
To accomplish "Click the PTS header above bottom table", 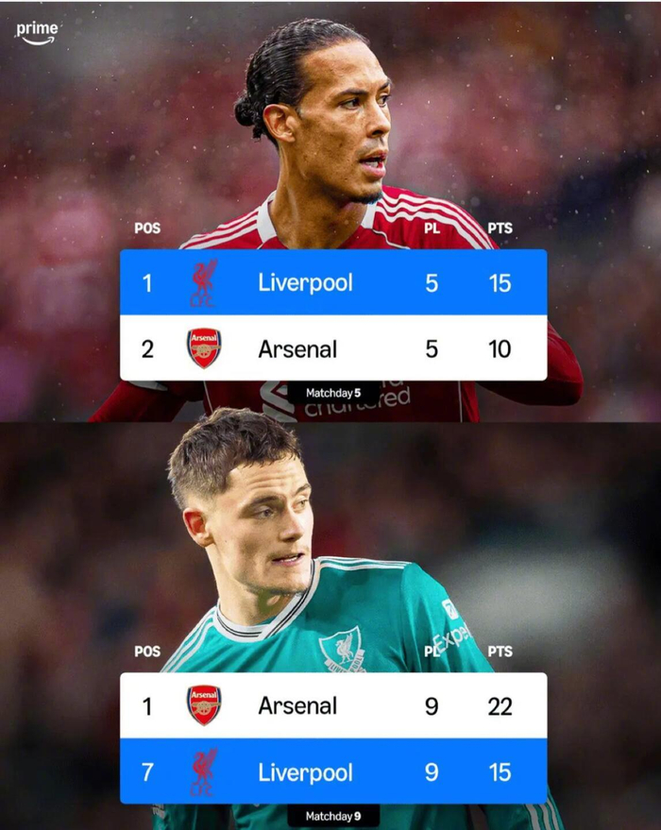I will [500, 652].
